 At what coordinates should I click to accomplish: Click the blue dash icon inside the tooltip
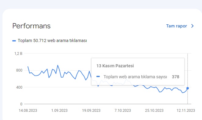(x=98, y=76)
